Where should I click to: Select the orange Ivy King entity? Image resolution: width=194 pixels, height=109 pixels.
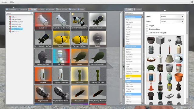(x=79, y=57)
